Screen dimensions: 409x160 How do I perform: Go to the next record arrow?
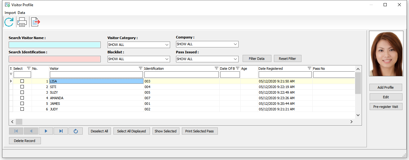[46, 131]
